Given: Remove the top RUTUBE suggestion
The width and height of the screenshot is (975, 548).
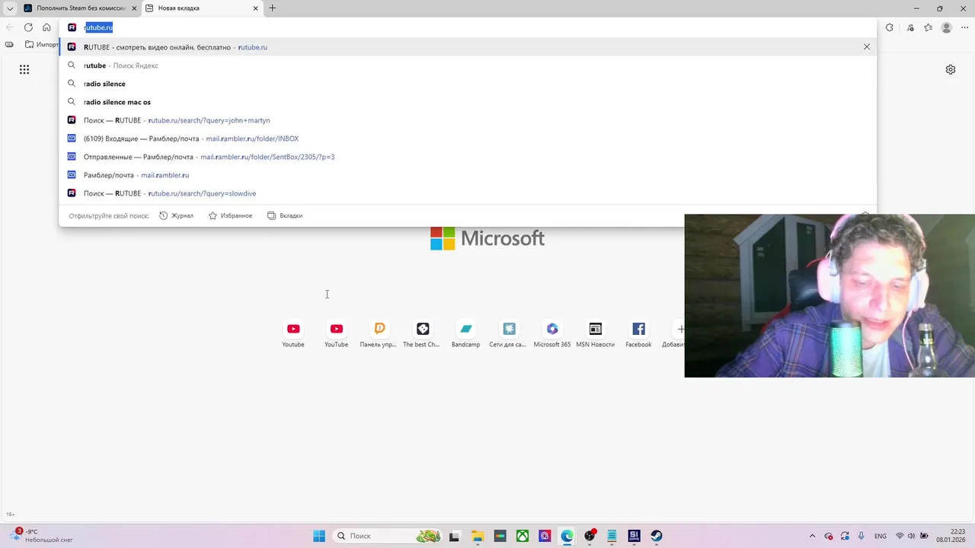Looking at the screenshot, I should [866, 47].
